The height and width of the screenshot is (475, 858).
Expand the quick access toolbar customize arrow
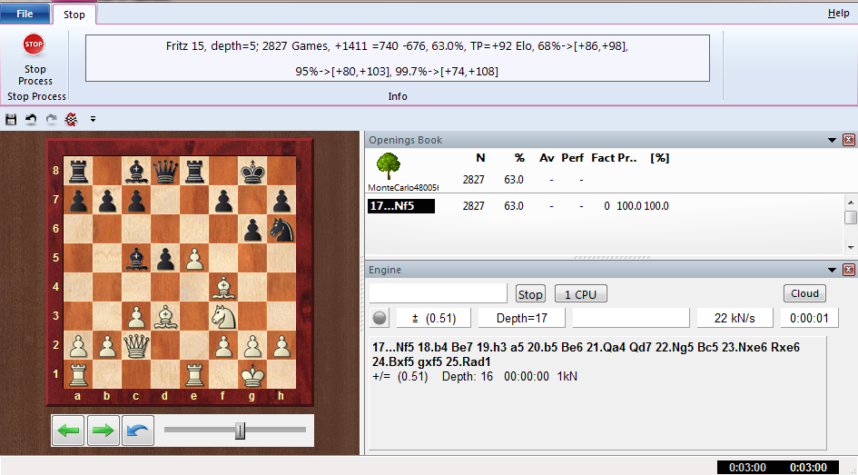pyautogui.click(x=93, y=119)
